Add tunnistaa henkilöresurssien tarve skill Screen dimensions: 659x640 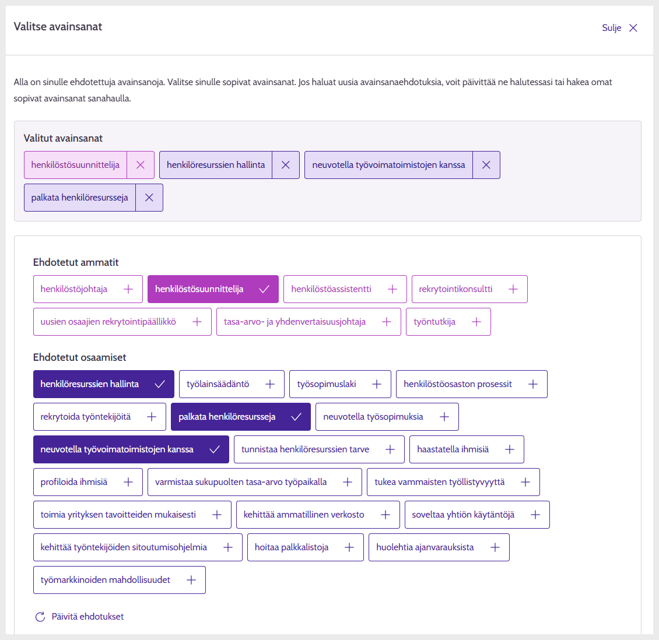click(x=319, y=449)
